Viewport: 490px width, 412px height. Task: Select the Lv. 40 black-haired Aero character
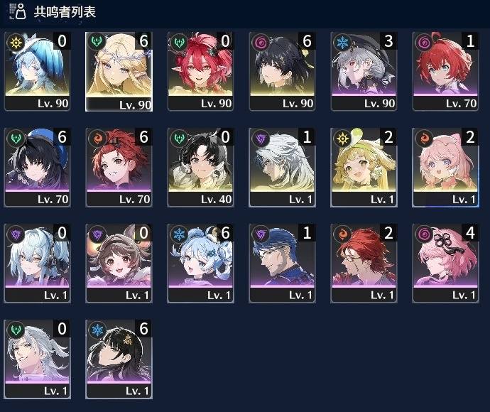click(200, 167)
